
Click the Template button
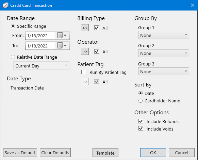coord(105,153)
